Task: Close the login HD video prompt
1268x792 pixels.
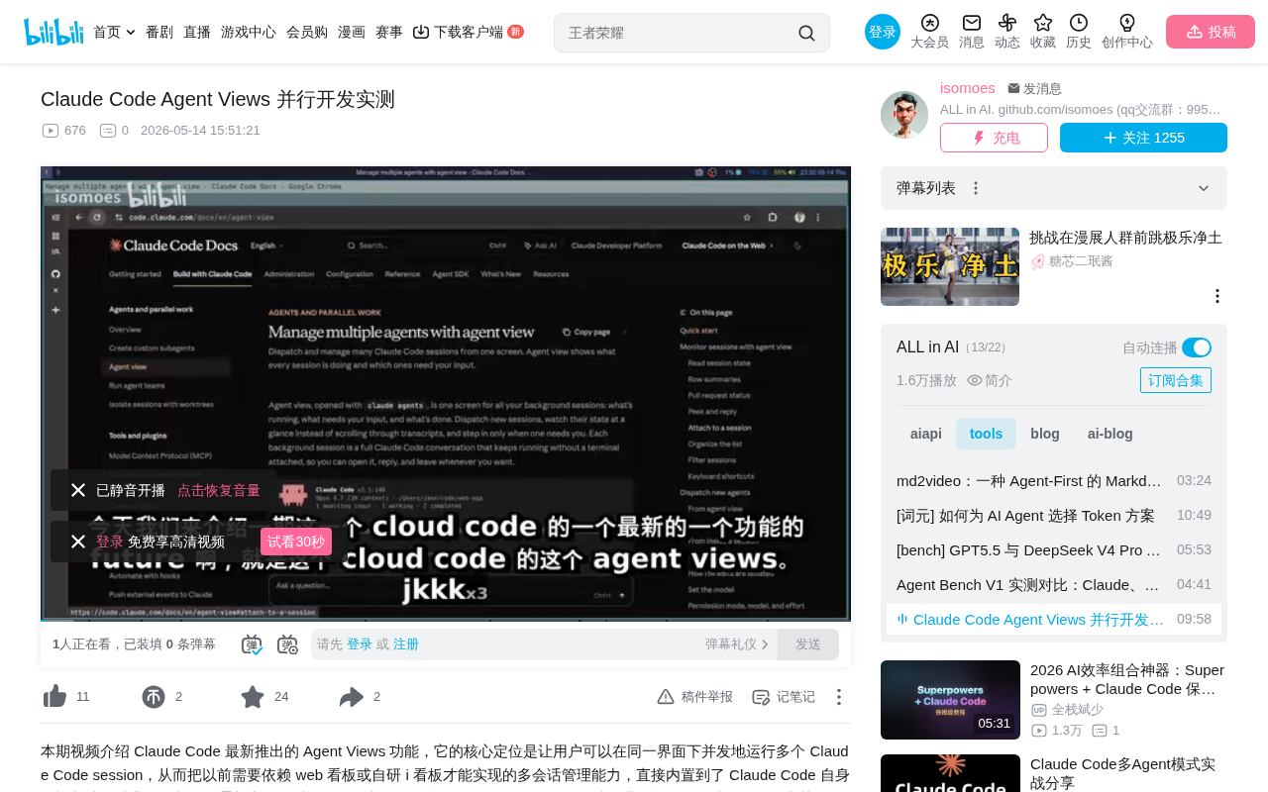Action: point(78,542)
